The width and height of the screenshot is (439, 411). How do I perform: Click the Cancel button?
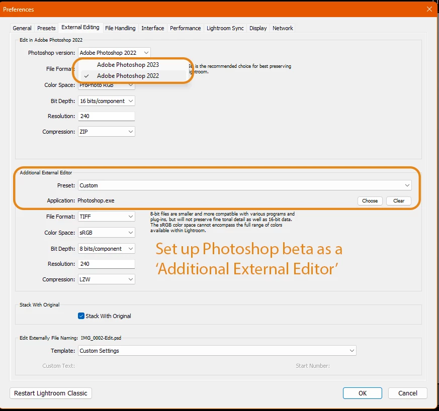[x=408, y=393]
